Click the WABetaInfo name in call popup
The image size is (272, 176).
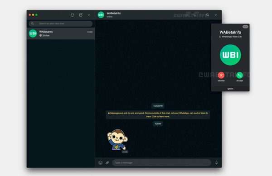(230, 32)
